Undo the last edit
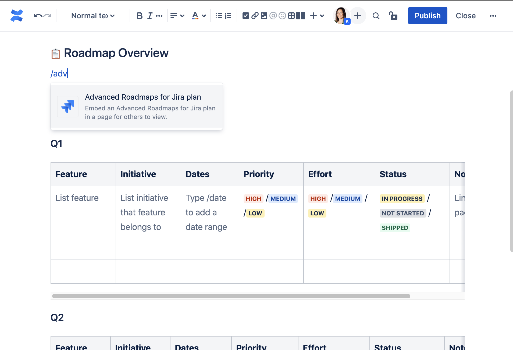This screenshot has height=350, width=513. click(38, 16)
